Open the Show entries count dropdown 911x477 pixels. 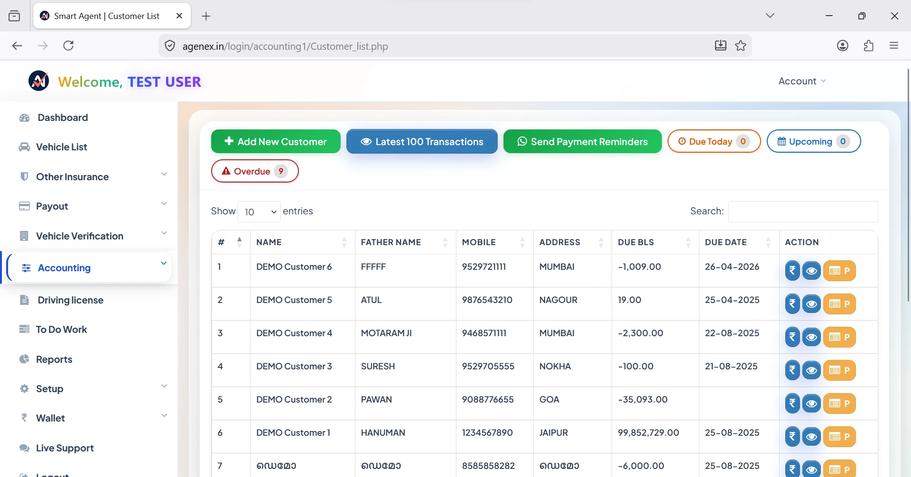[259, 211]
